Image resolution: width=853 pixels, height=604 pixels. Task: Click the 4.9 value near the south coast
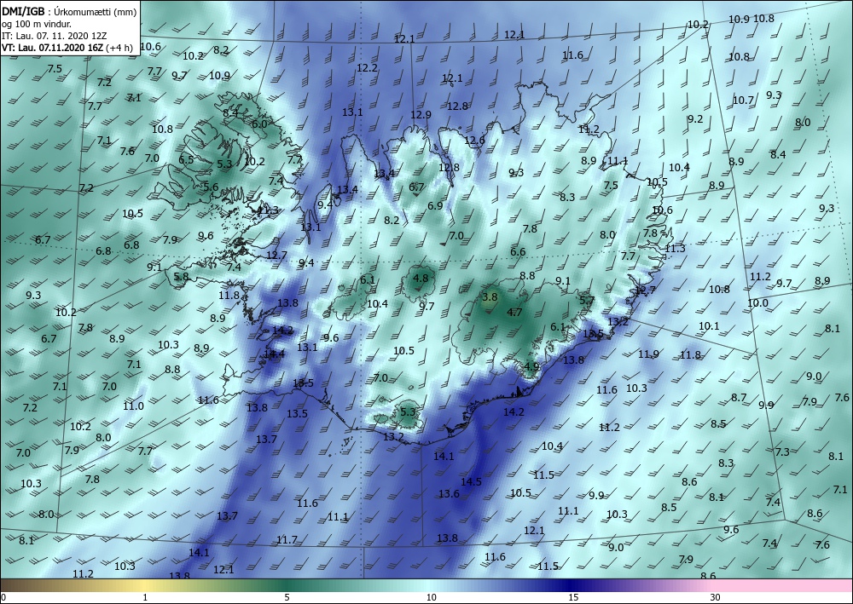[532, 366]
